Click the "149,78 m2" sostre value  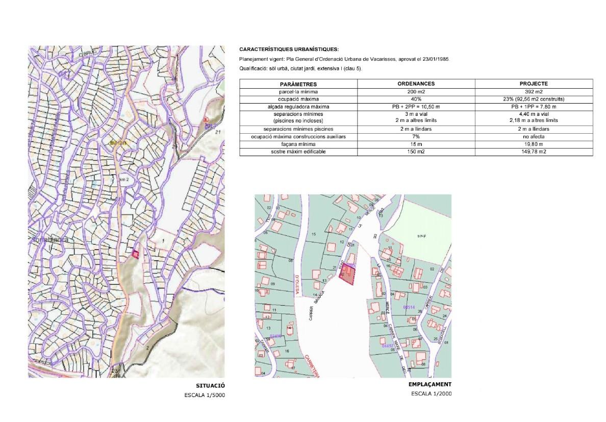point(534,152)
